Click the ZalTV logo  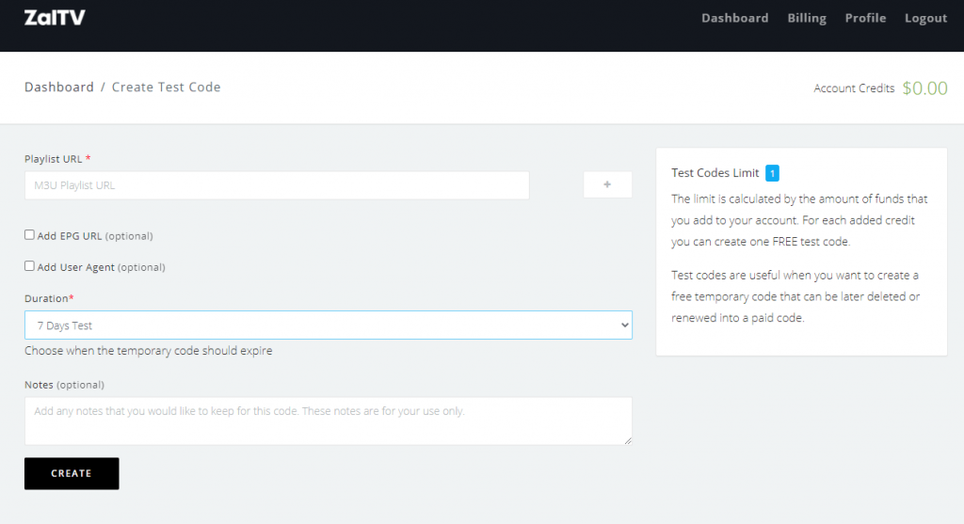(x=55, y=18)
